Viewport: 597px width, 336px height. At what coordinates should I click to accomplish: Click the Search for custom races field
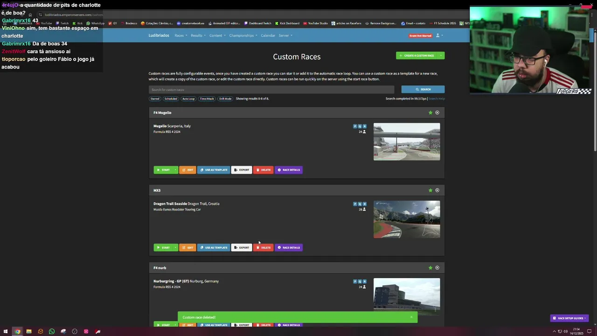[271, 89]
